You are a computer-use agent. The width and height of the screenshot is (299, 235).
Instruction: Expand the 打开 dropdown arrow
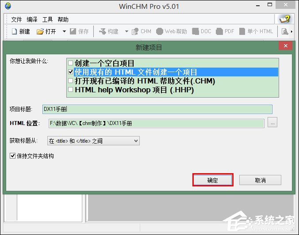64,31
